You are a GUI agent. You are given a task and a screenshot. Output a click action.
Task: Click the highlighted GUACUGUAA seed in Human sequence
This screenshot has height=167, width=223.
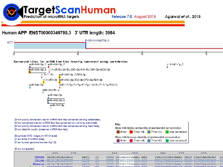tap(127, 157)
